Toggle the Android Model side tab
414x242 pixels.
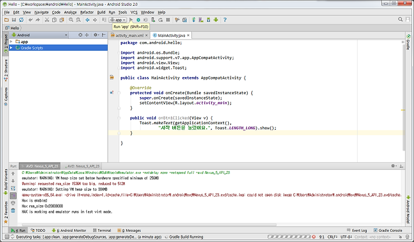[408, 210]
